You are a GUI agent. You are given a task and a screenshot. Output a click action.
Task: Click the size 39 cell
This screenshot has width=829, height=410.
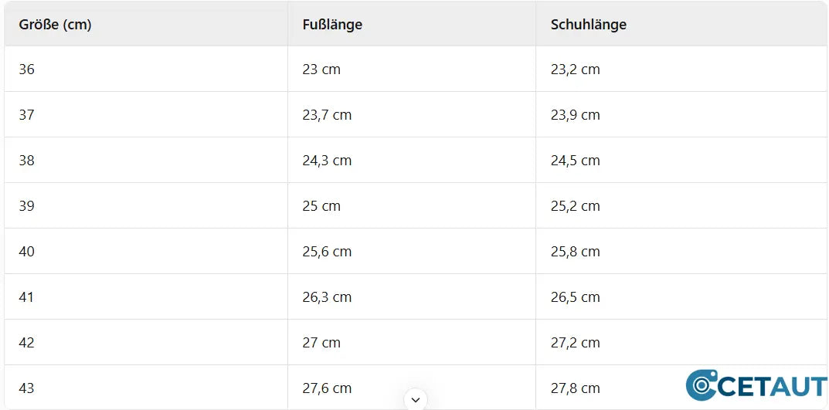pyautogui.click(x=27, y=206)
